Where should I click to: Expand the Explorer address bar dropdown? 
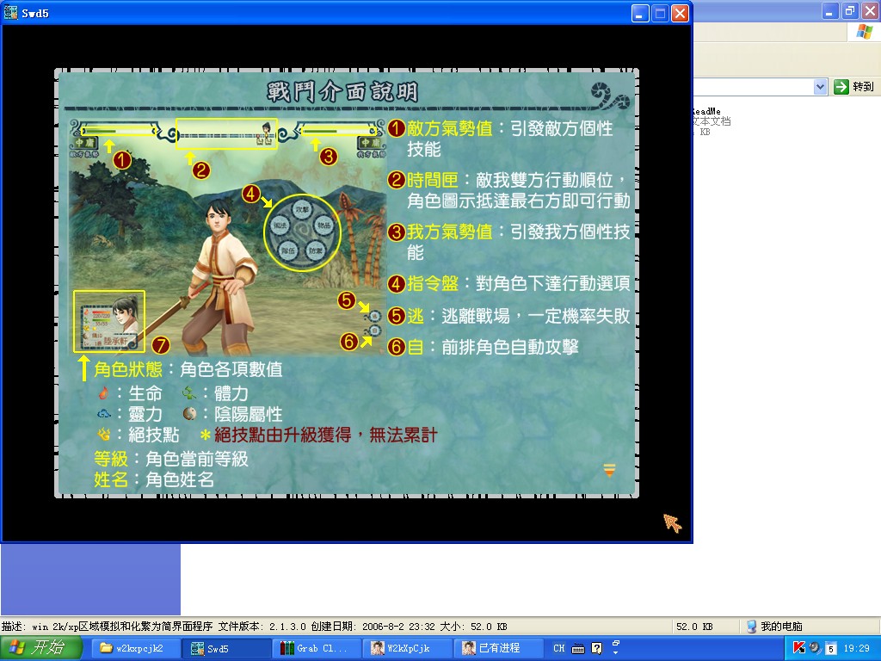pyautogui.click(x=820, y=87)
